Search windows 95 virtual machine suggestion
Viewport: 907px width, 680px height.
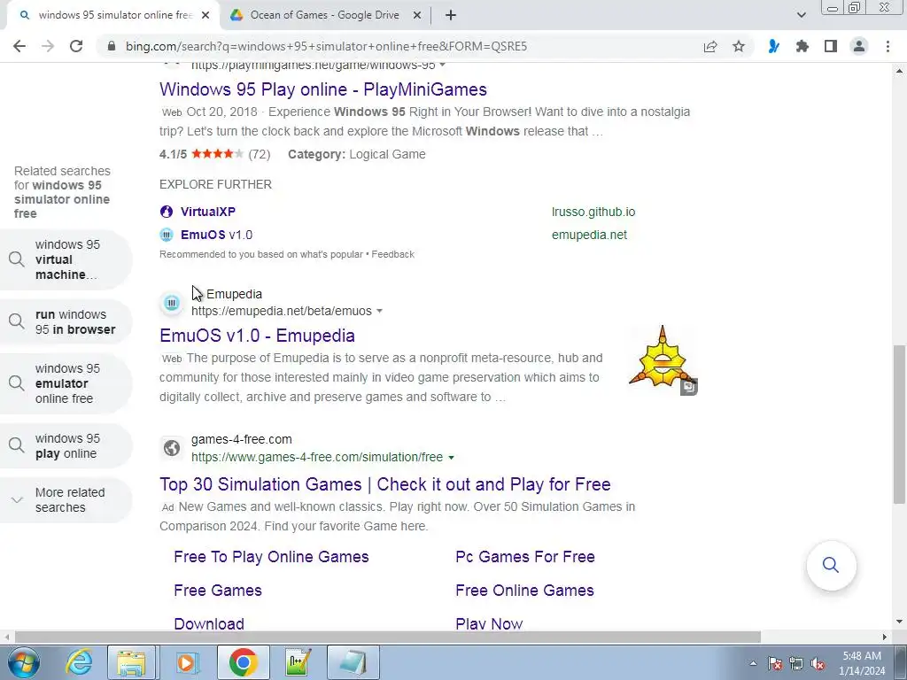pyautogui.click(x=66, y=259)
